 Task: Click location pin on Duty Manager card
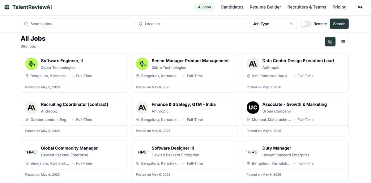(248, 163)
